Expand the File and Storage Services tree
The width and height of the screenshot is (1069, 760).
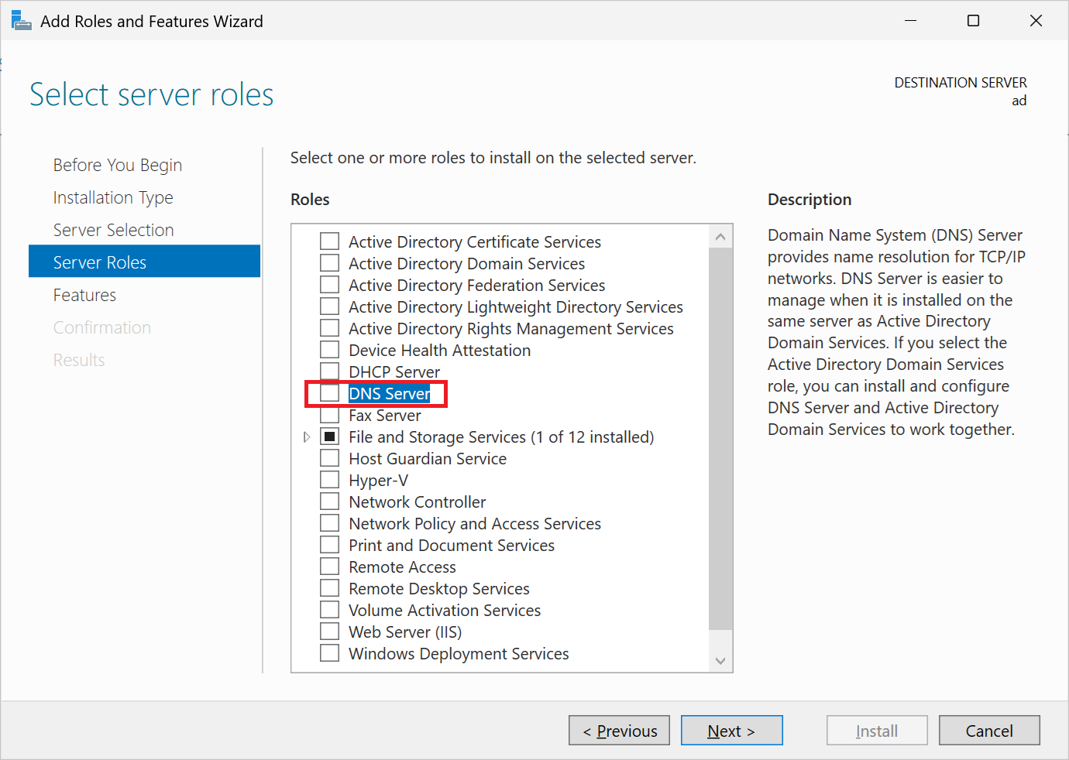307,436
